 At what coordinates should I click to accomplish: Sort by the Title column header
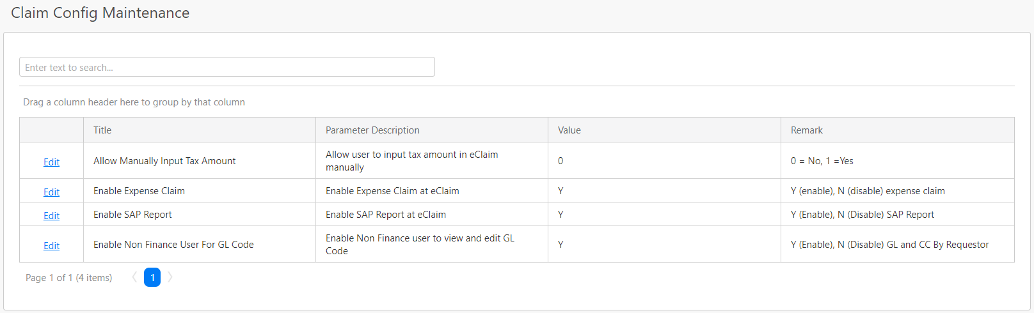(x=102, y=130)
